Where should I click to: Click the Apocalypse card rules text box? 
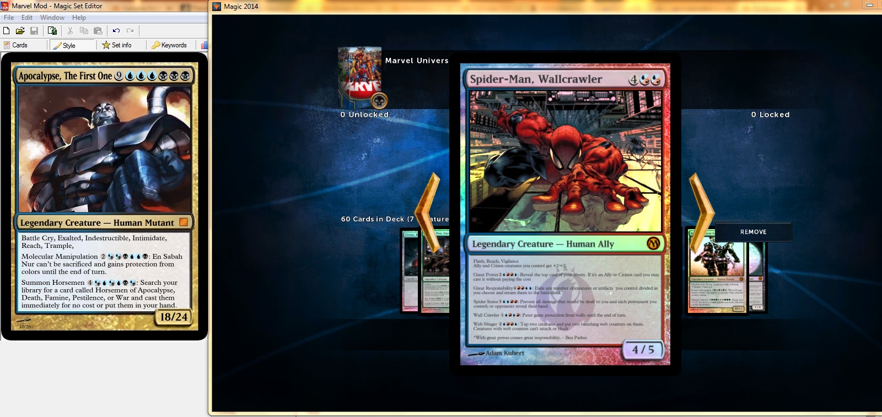[105, 273]
